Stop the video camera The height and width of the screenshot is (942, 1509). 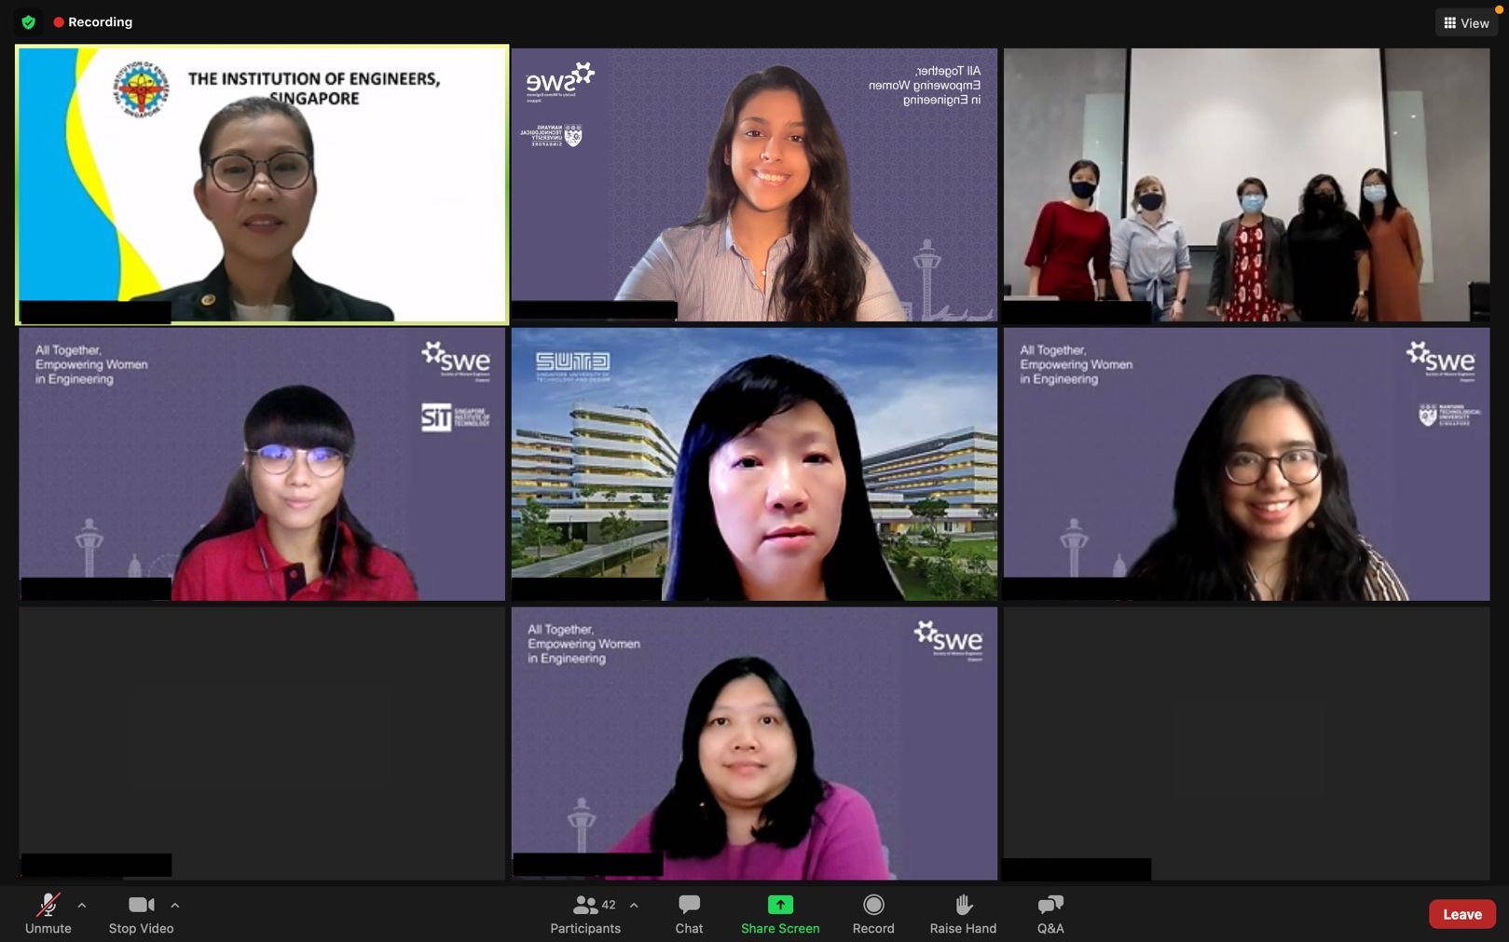(141, 914)
